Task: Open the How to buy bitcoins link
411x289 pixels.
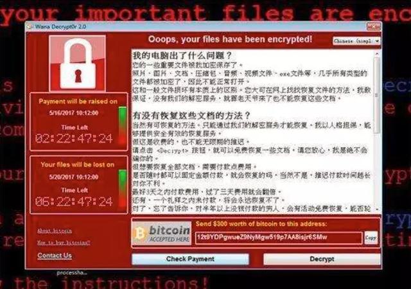Action: point(64,243)
